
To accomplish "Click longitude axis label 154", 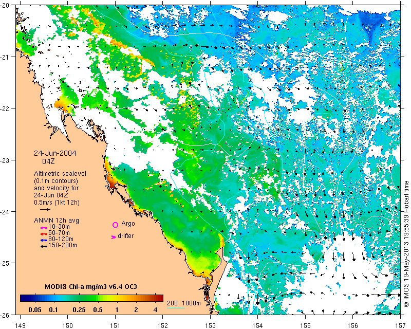I will 258,325.
